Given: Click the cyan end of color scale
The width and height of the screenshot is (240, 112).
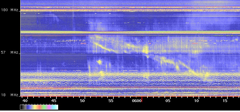Looking at the screenshot, I should point(56,107).
